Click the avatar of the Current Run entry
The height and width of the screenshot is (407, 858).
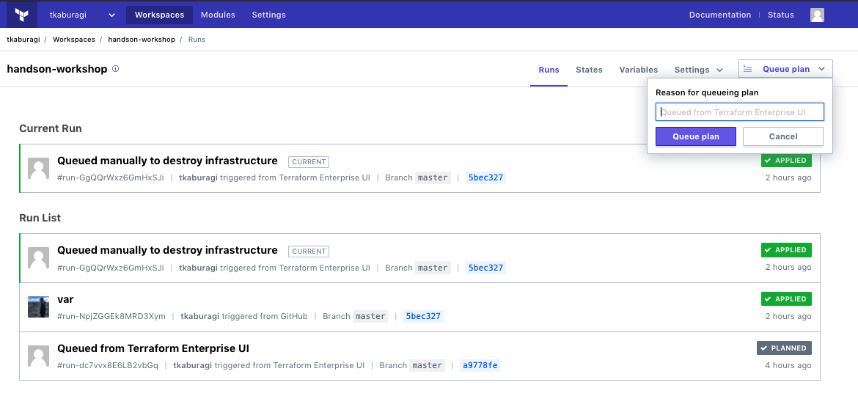click(x=39, y=169)
